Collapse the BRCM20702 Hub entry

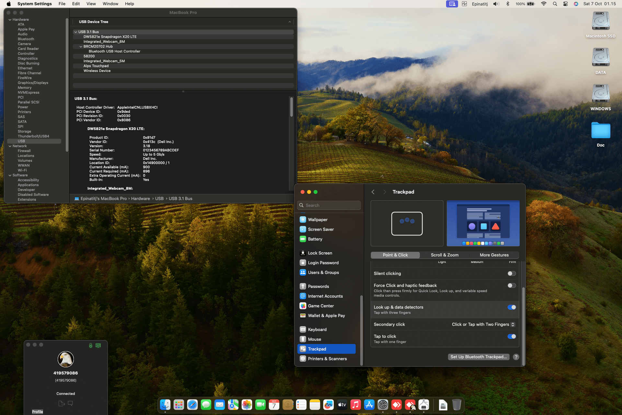(x=81, y=46)
